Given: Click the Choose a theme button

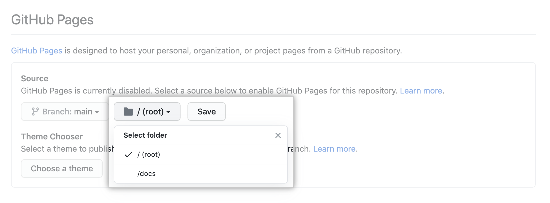Looking at the screenshot, I should click(x=62, y=168).
